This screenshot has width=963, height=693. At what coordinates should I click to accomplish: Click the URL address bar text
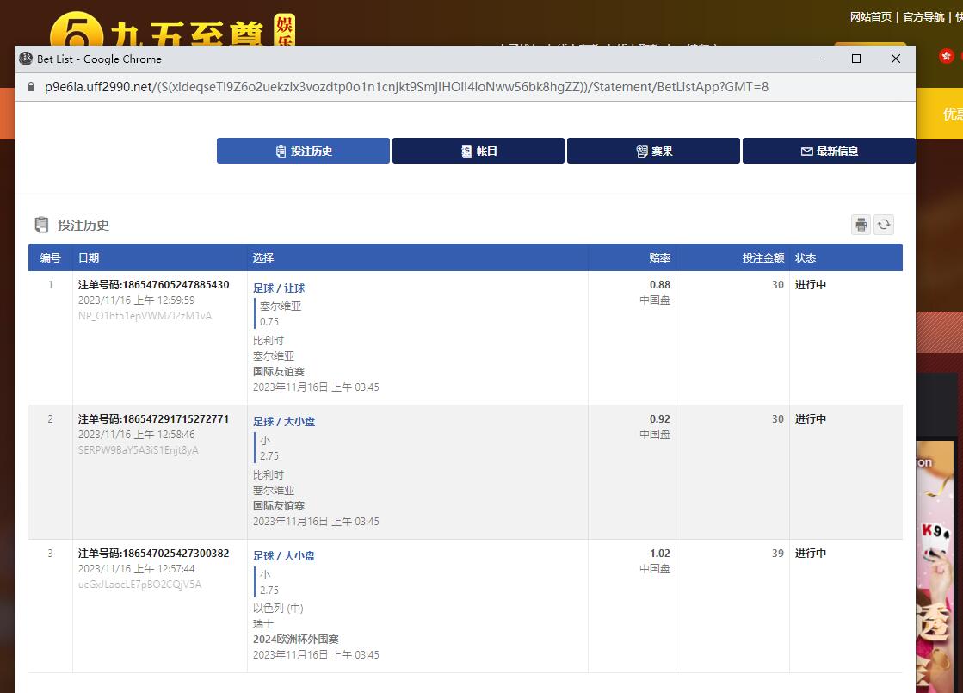coord(406,87)
